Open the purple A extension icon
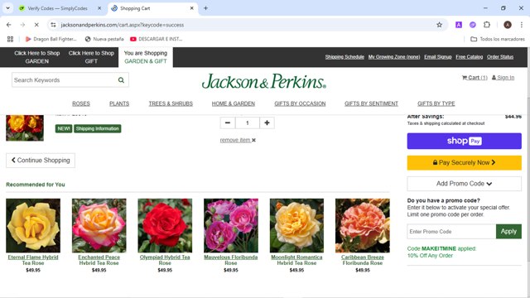Image resolution: width=530 pixels, height=298 pixels. tap(459, 25)
